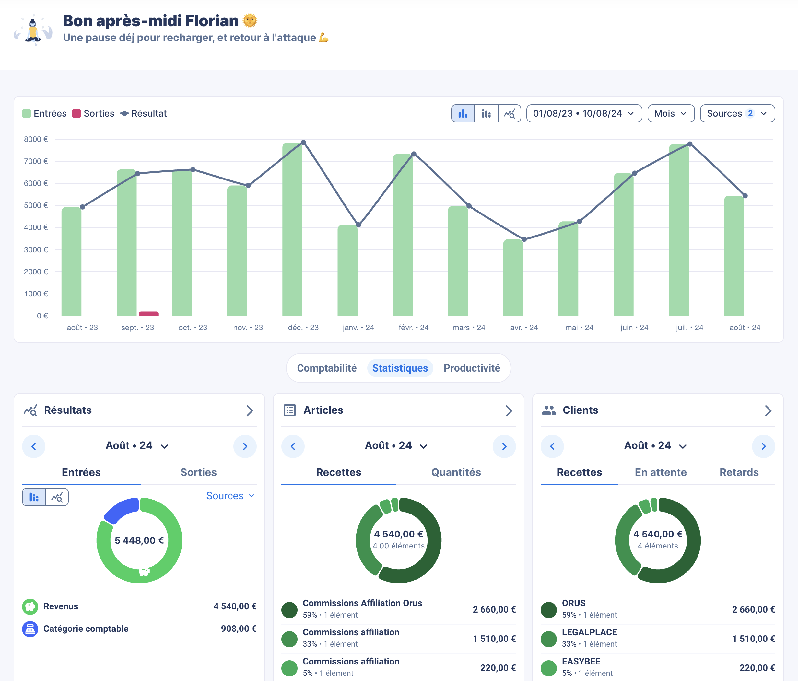Click Commissions affiliation 1 510,00 € row
The image size is (798, 681).
[x=399, y=639]
